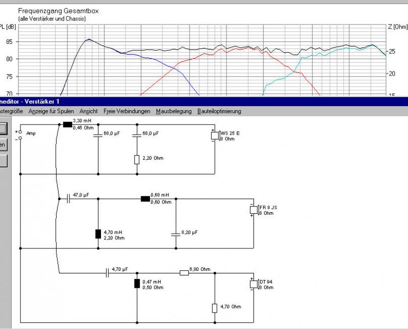Click the top button in left side panel
408x329 pixels.
pos(4,128)
